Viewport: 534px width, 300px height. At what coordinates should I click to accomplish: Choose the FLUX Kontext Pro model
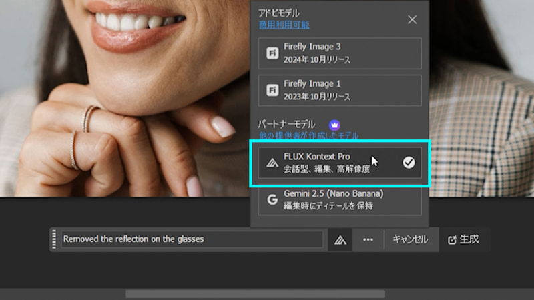(x=340, y=163)
